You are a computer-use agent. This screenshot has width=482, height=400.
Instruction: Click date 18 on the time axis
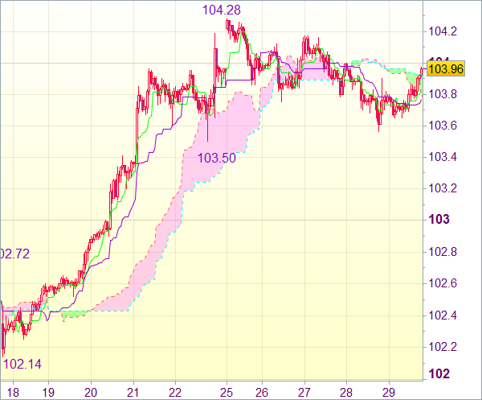[13, 393]
